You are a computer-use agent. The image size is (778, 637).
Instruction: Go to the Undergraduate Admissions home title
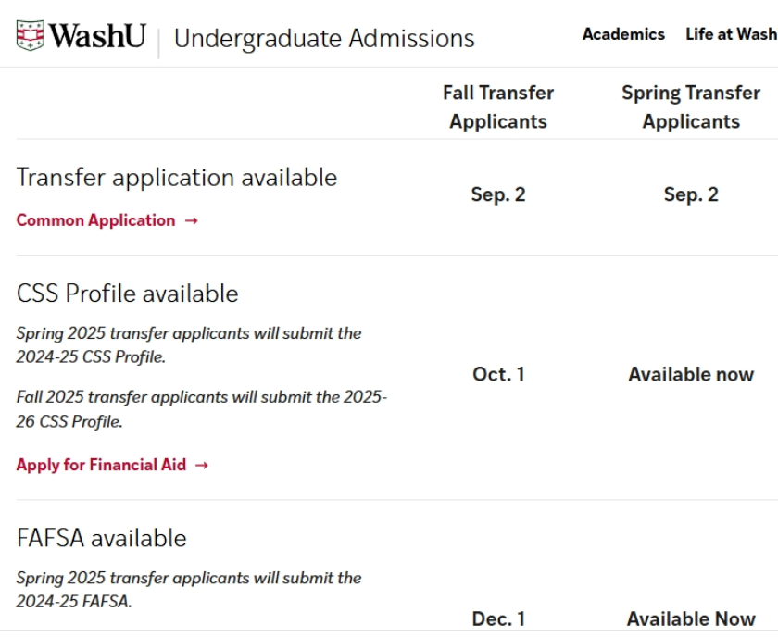point(324,39)
